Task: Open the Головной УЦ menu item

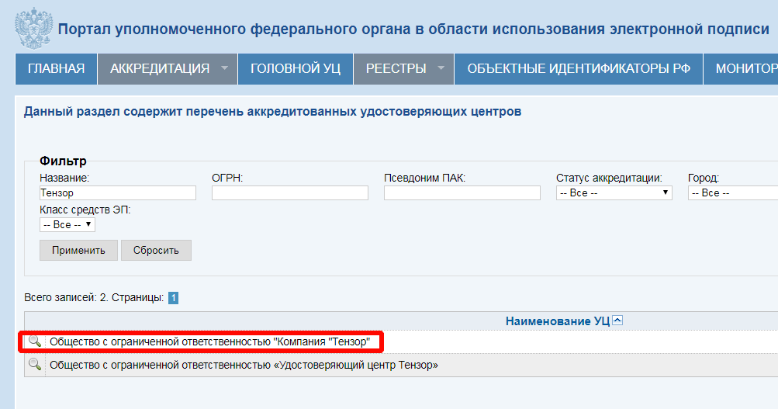Action: pyautogui.click(x=295, y=68)
